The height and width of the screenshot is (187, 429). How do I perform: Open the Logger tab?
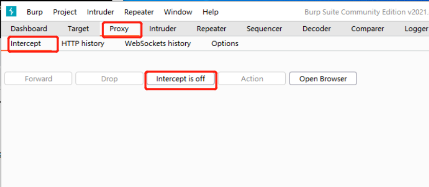tap(416, 29)
